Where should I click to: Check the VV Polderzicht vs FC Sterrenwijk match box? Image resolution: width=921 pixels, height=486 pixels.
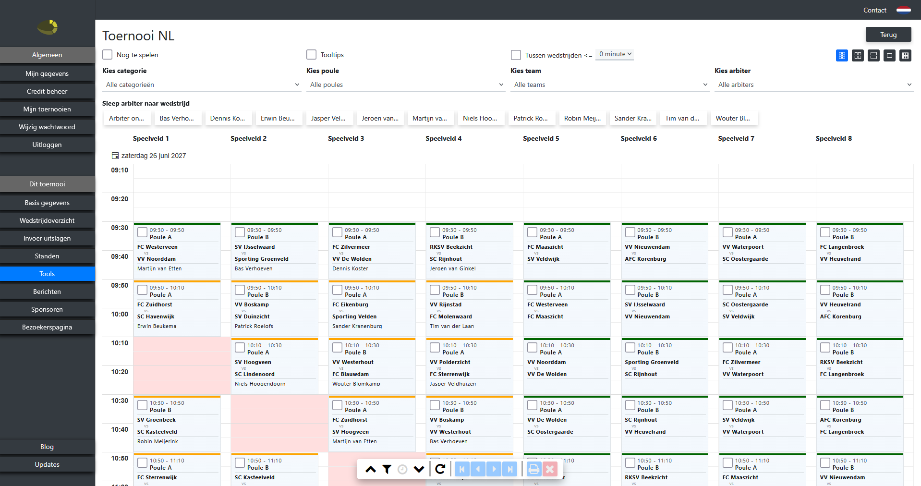point(435,348)
